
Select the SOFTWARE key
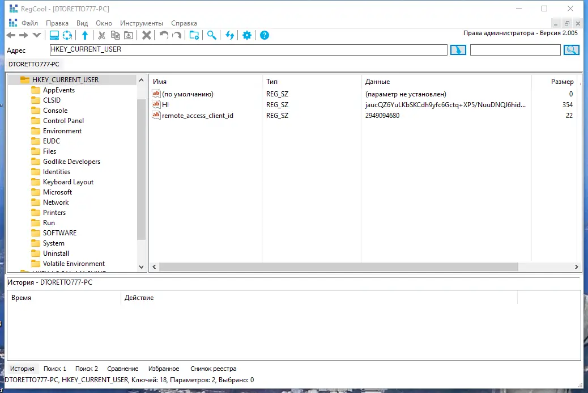pyautogui.click(x=59, y=233)
